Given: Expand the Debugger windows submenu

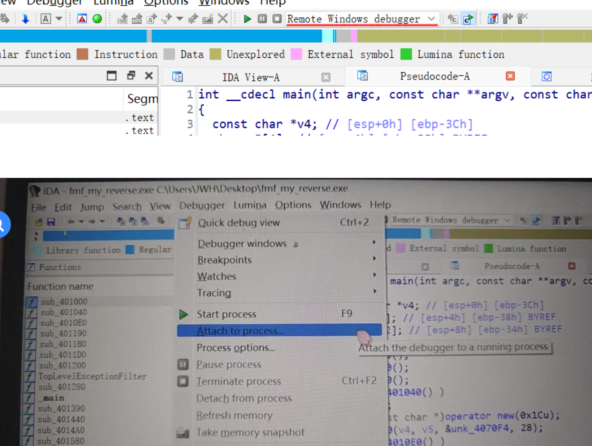Looking at the screenshot, I should (x=279, y=243).
